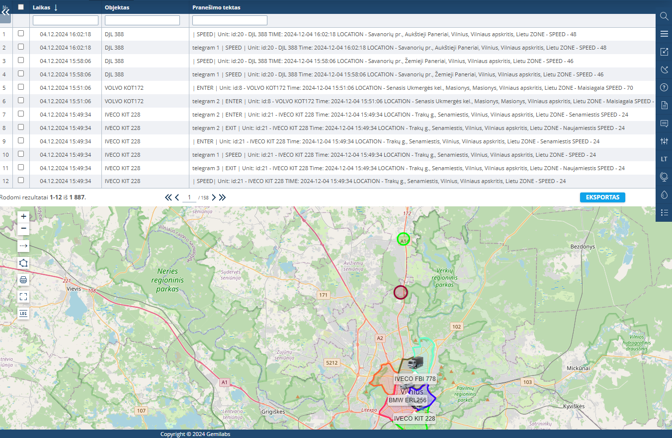
Task: Click the satellite dish tracking icon
Action: coord(664,69)
